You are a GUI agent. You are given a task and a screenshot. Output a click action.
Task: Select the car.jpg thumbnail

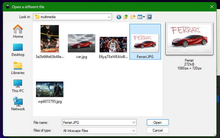[x=81, y=43]
